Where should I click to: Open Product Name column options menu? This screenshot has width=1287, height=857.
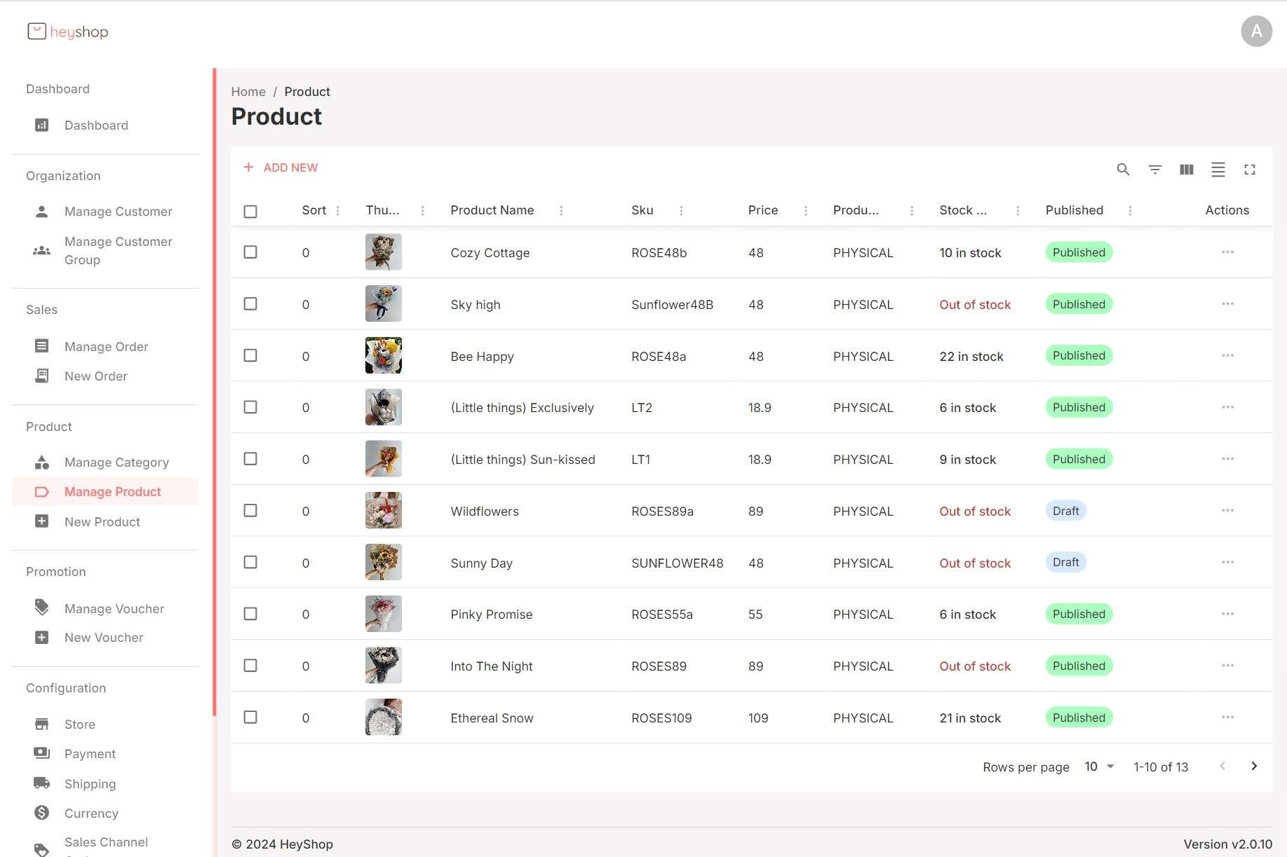point(560,211)
